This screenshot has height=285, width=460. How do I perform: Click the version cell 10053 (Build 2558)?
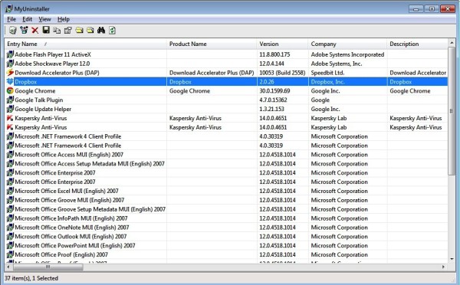(282, 73)
